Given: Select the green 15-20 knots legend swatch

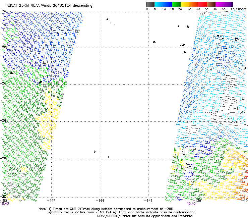Looking at the screenshot, I should point(176,4).
